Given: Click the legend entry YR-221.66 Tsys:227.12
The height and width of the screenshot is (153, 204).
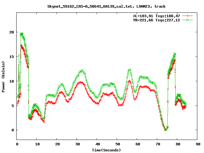Looking at the screenshot, I should (x=157, y=20).
